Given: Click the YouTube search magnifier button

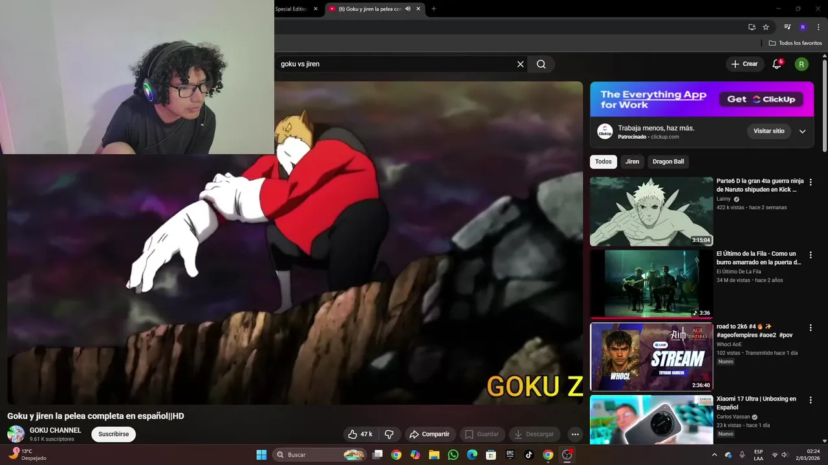Looking at the screenshot, I should (541, 64).
